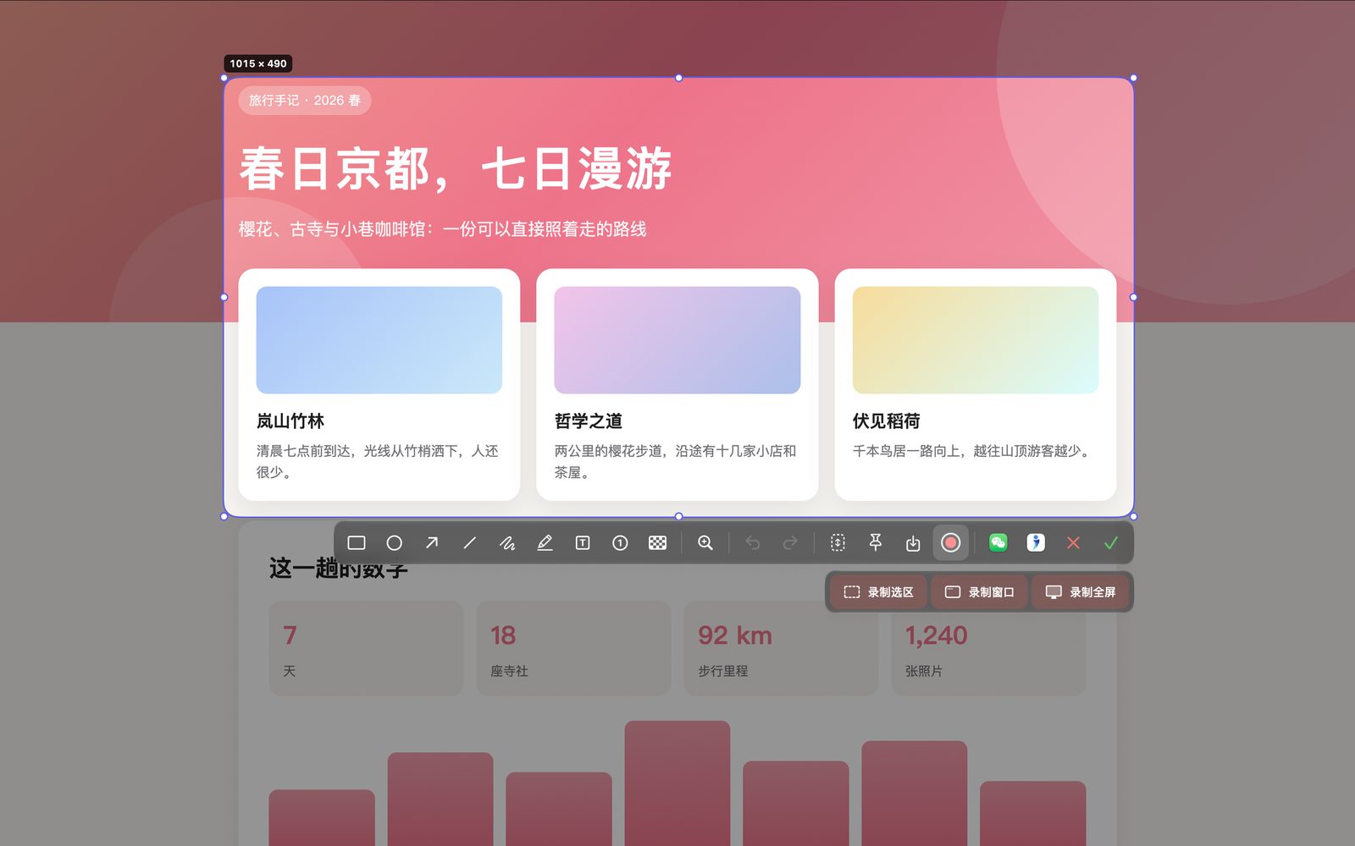Image resolution: width=1355 pixels, height=846 pixels.
Task: Click the 92 km stat value
Action: click(x=735, y=635)
